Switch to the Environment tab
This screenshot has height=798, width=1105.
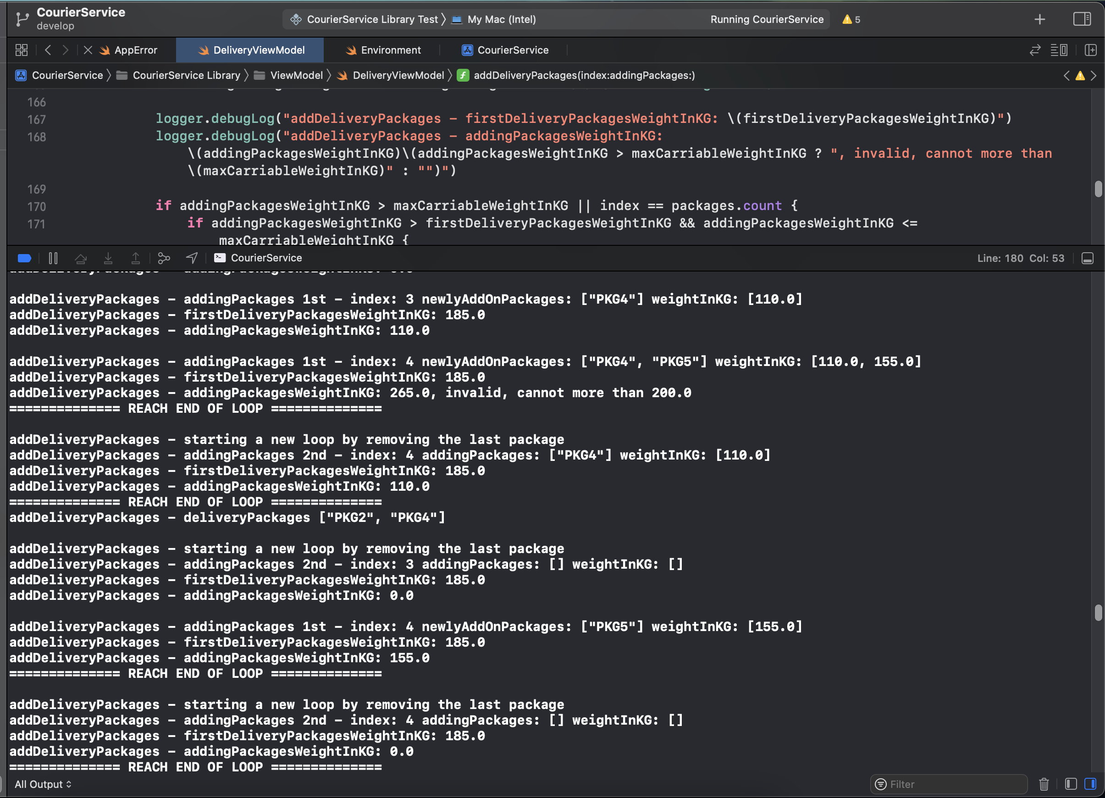(x=390, y=50)
